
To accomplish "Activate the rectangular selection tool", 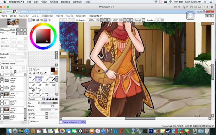I will tap(30, 70).
